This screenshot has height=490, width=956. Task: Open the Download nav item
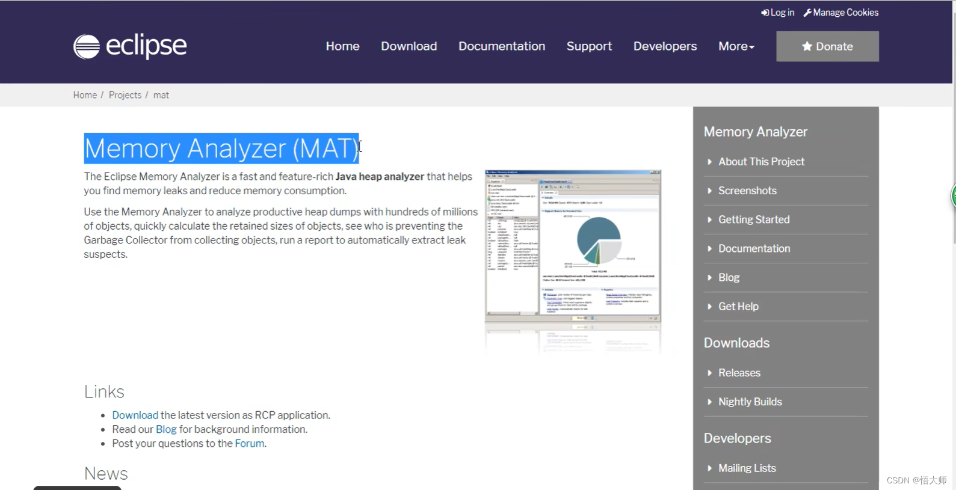(409, 46)
